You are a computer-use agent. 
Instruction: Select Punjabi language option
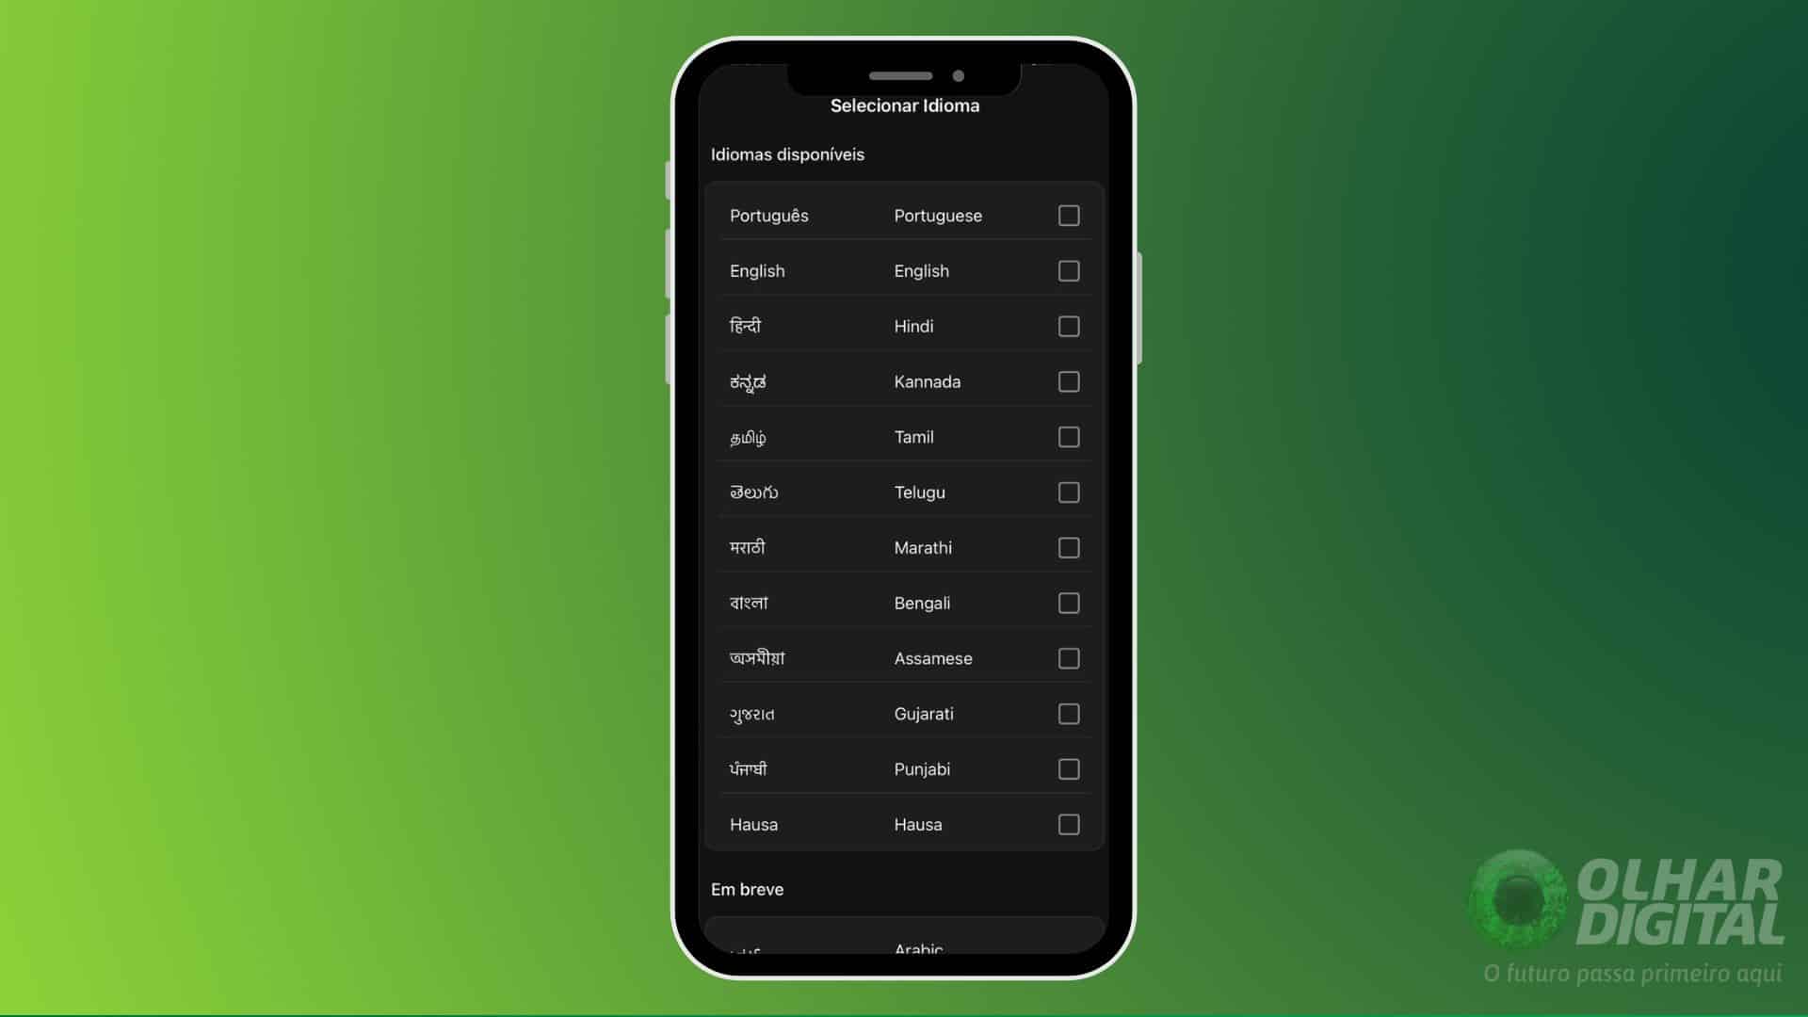(x=1068, y=768)
